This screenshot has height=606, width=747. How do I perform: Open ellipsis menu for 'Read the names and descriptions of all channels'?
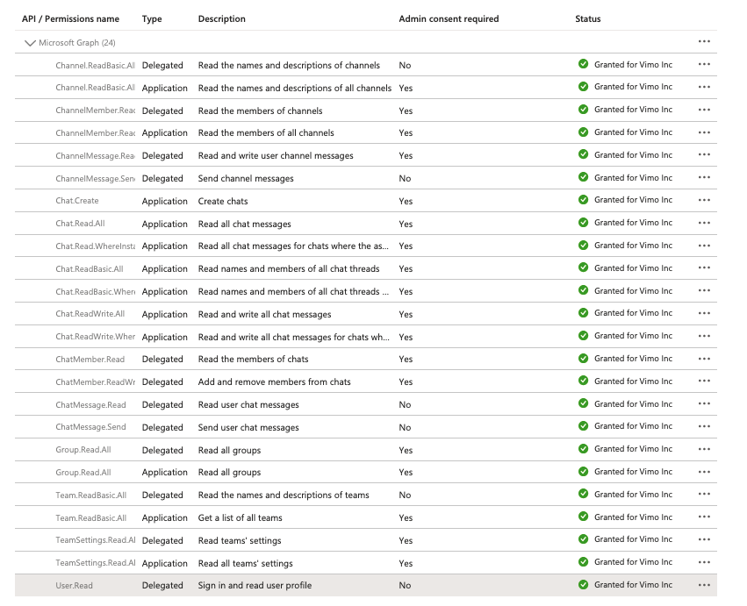(x=704, y=87)
